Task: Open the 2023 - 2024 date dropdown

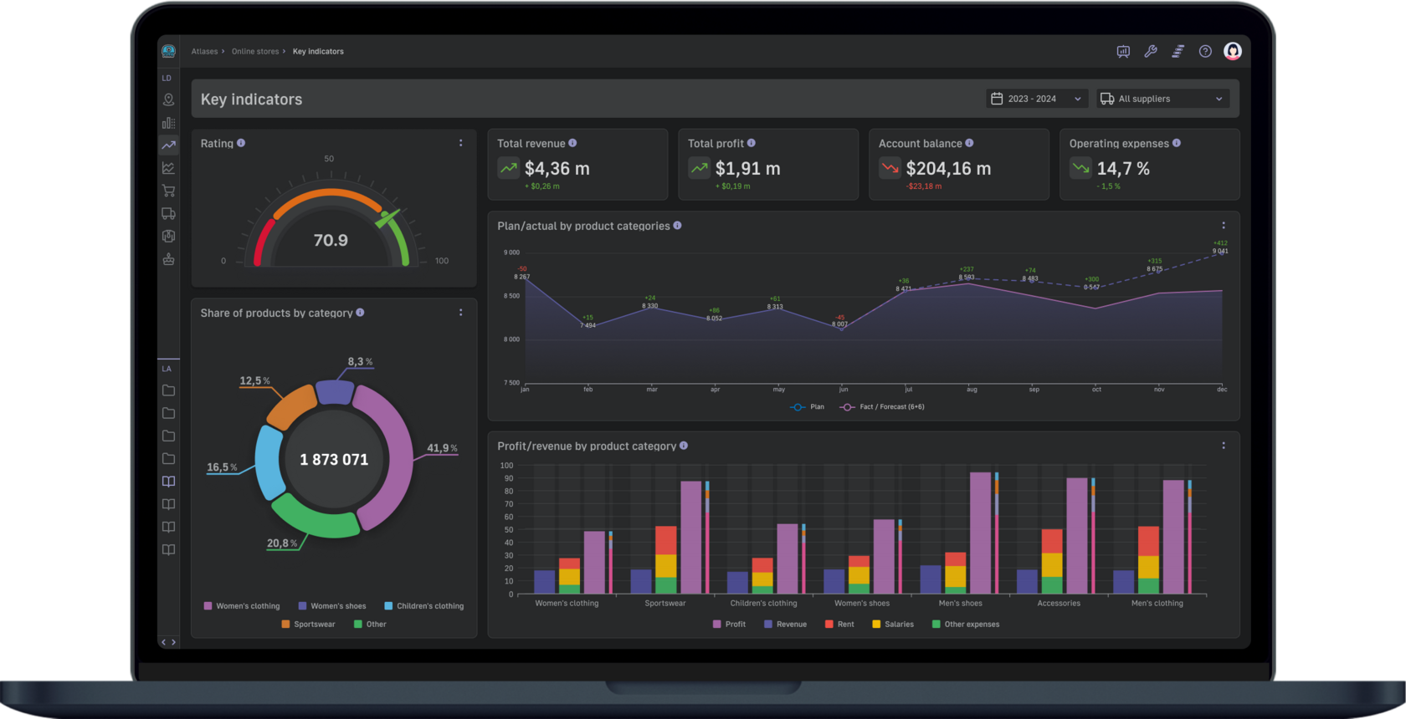Action: (x=1036, y=99)
